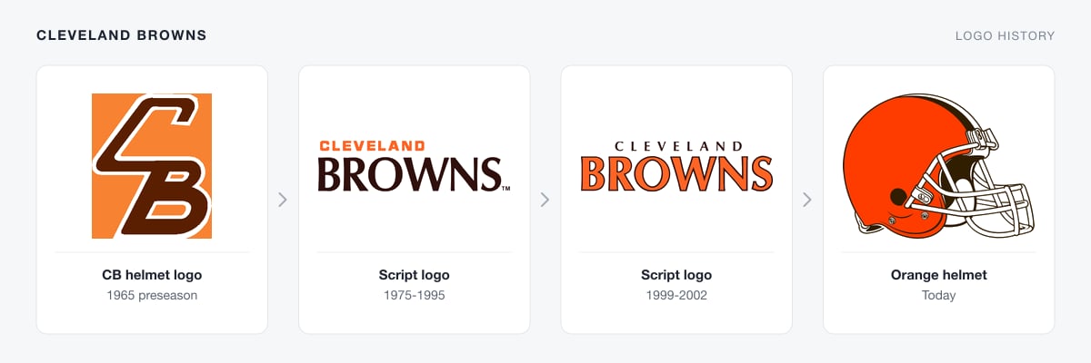The height and width of the screenshot is (363, 1091).
Task: Select the 'Orange helmet' title
Action: pyautogui.click(x=938, y=275)
